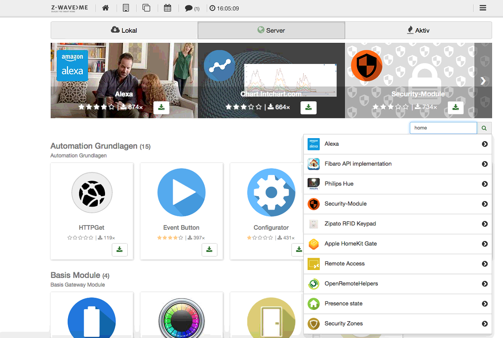Image resolution: width=503 pixels, height=338 pixels.
Task: Select Presence state search result
Action: pyautogui.click(x=398, y=304)
